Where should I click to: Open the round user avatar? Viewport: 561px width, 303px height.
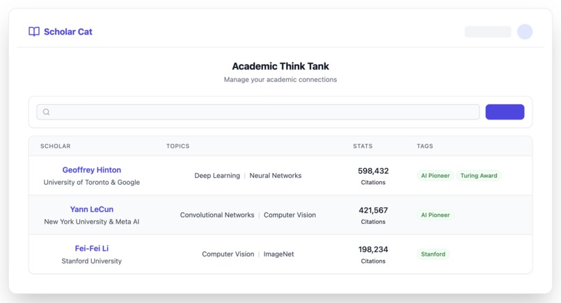point(525,32)
